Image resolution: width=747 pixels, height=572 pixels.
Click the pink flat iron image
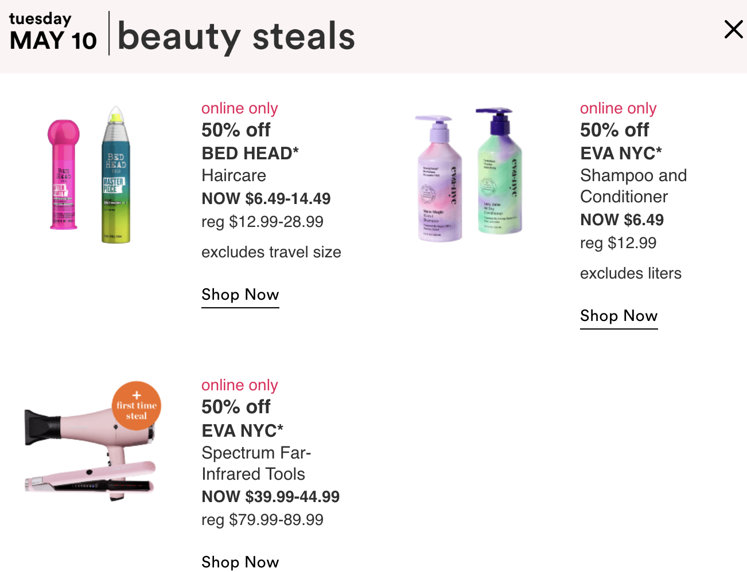90,479
